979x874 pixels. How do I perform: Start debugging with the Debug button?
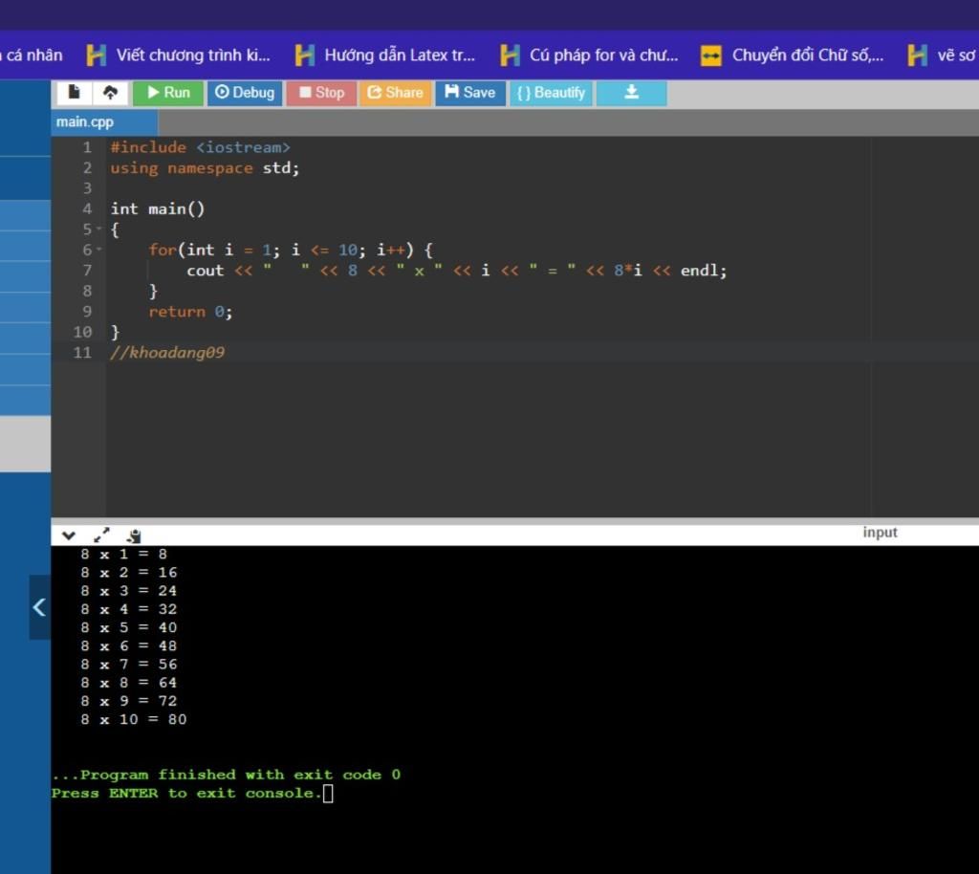245,93
